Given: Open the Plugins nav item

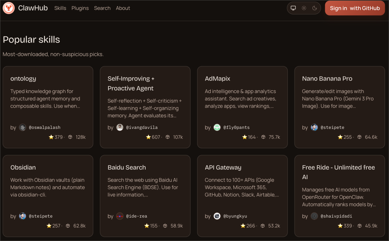Looking at the screenshot, I should click(x=80, y=8).
